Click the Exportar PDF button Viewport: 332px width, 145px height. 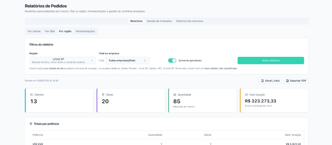click(296, 81)
